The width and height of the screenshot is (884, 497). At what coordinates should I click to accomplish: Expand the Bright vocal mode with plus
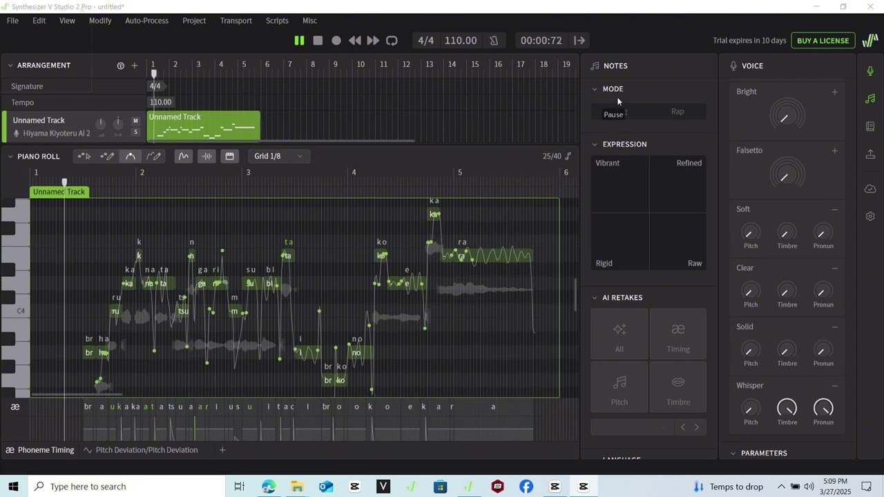(834, 92)
